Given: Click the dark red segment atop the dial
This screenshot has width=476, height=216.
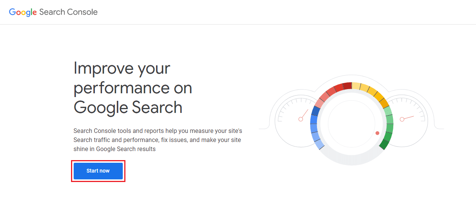Looking at the screenshot, I should click(348, 86).
